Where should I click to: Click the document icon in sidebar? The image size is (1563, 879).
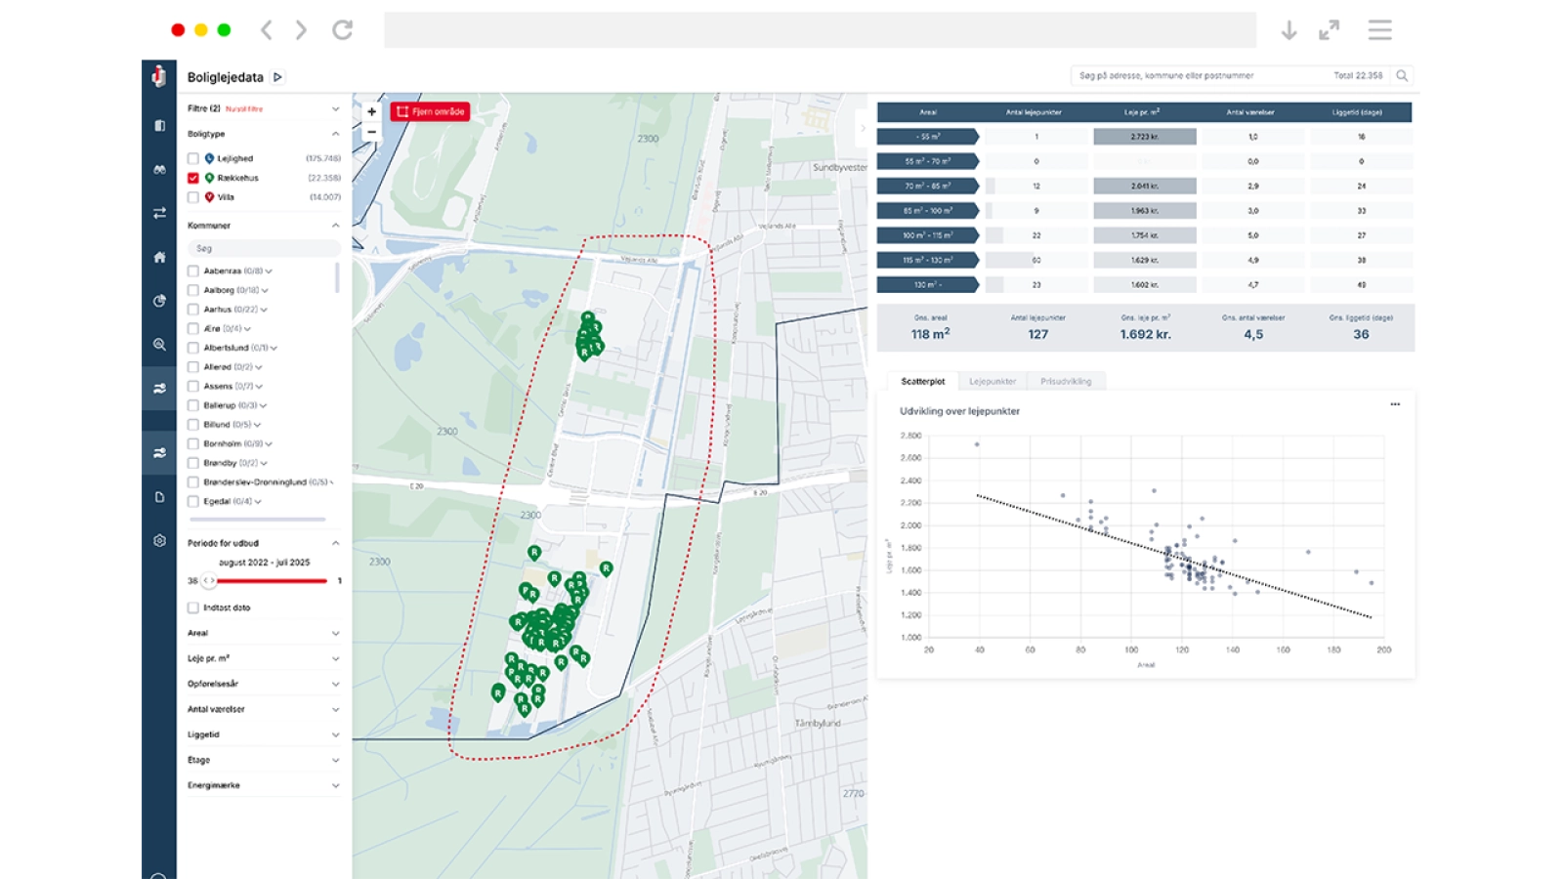pyautogui.click(x=159, y=497)
